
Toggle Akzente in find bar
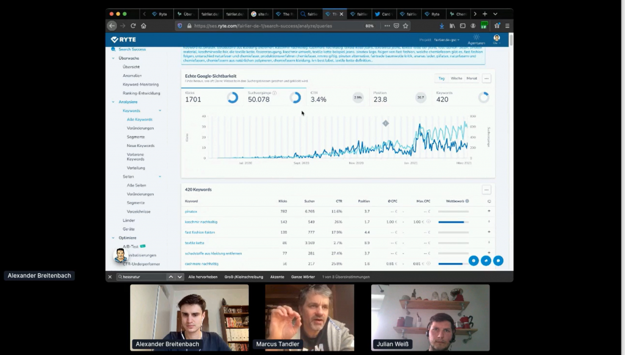pos(277,277)
